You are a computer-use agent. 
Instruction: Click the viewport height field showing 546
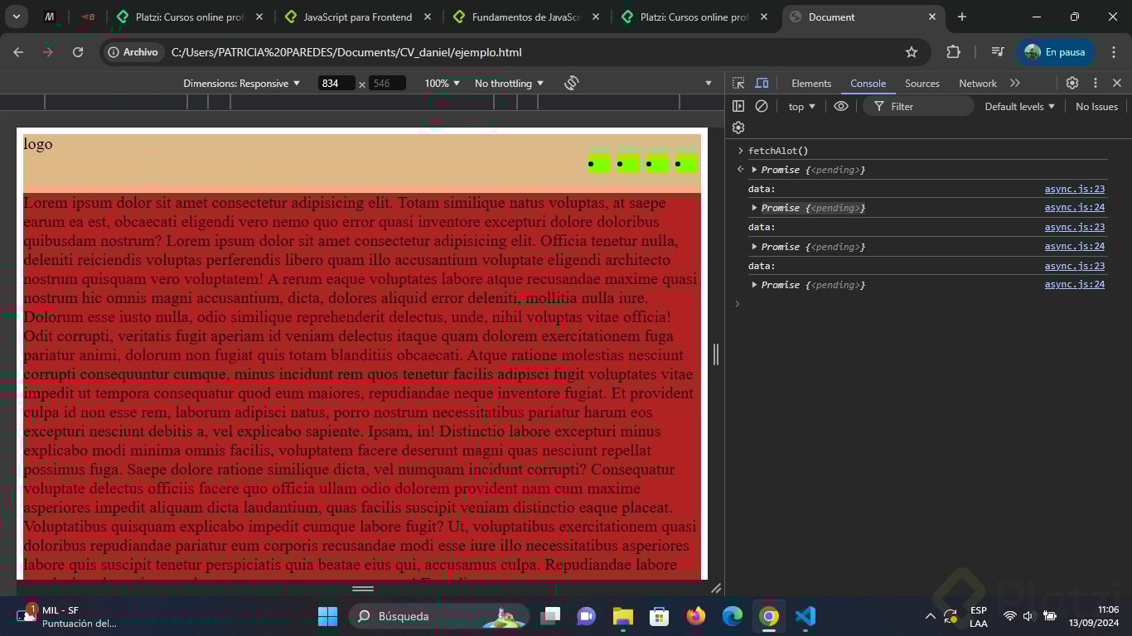[388, 83]
